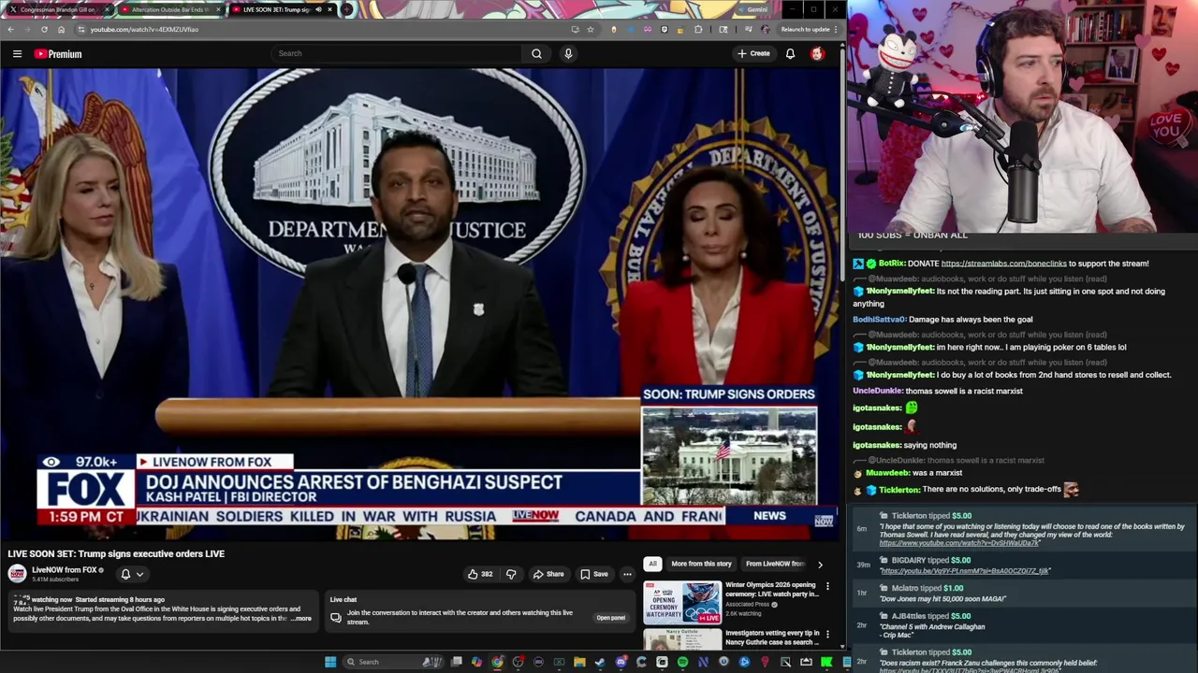
Task: Bookmark this page with star icon
Action: tap(590, 29)
